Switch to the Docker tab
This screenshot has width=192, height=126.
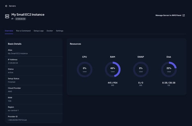coord(50,31)
